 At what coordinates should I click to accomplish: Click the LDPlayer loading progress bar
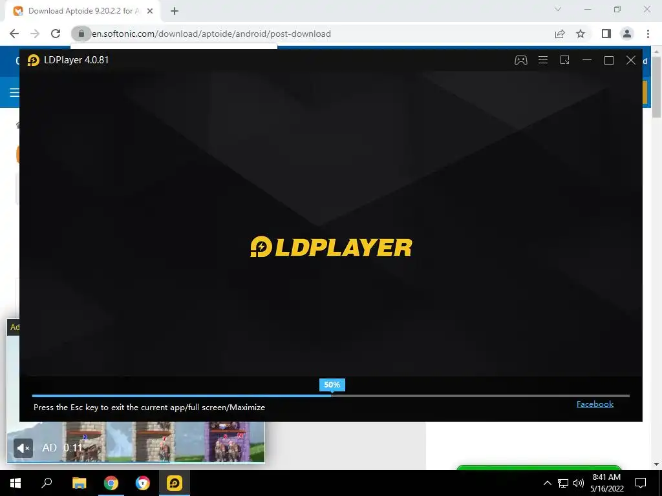[330, 396]
